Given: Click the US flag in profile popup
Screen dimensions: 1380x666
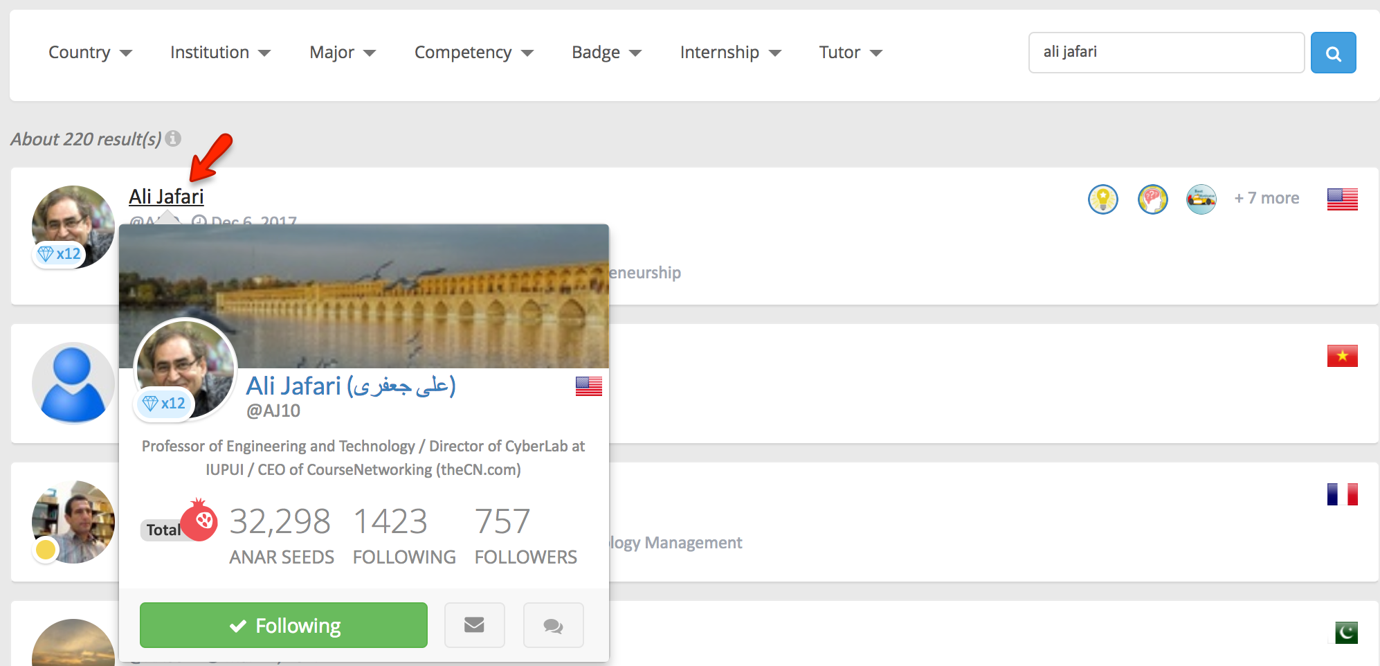Looking at the screenshot, I should (x=589, y=386).
